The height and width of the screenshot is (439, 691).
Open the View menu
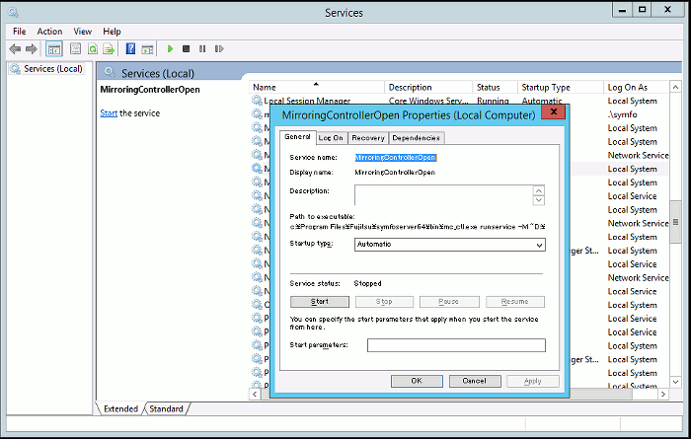82,32
